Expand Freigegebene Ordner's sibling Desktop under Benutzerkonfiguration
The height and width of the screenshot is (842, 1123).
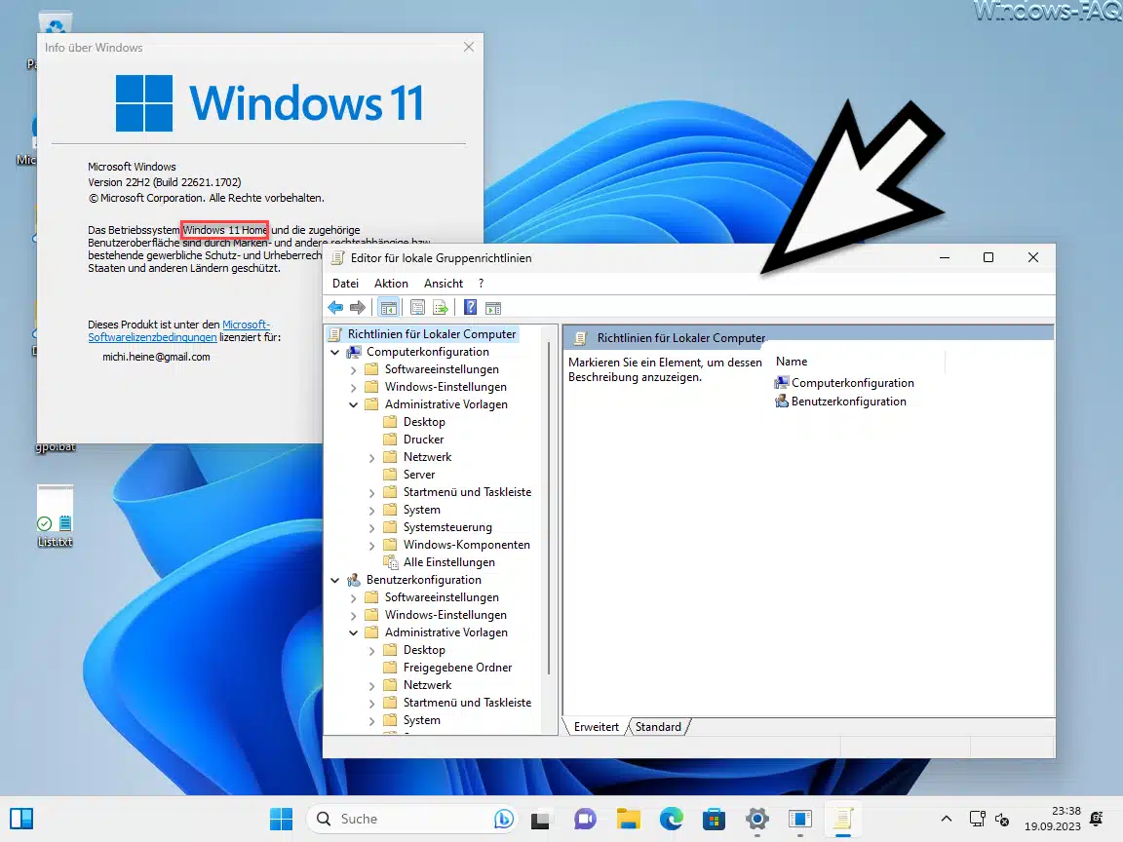pyautogui.click(x=371, y=651)
